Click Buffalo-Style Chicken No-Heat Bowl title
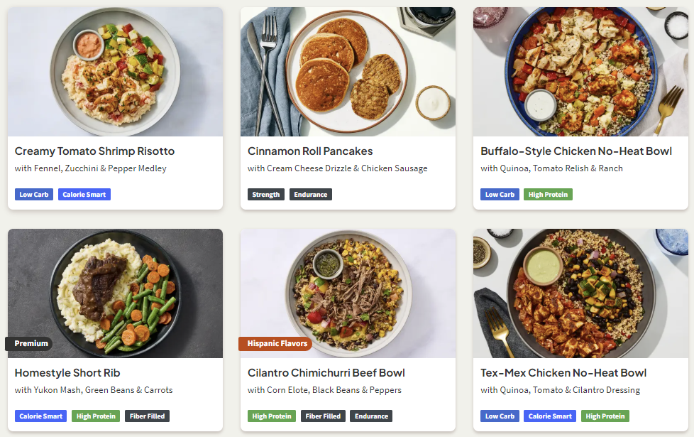Screen dimensions: 694x437 [x=576, y=151]
